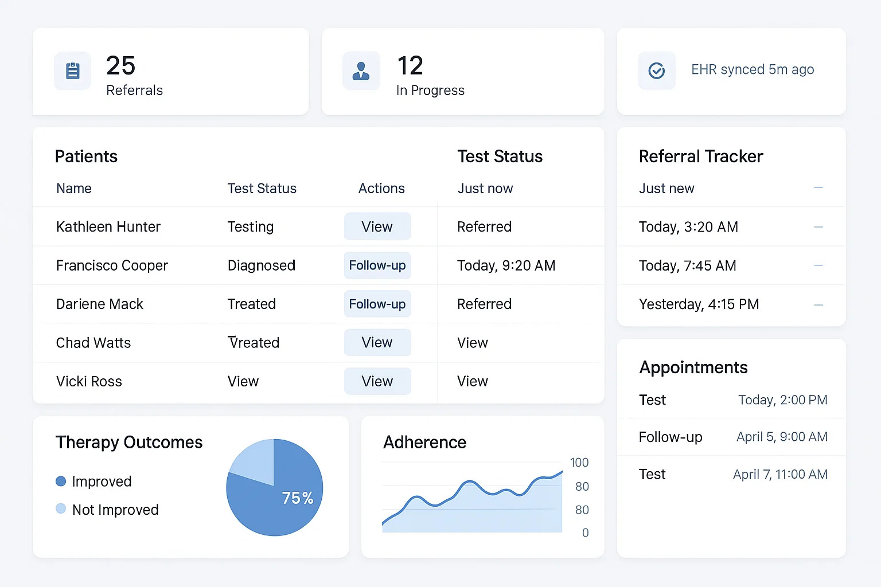Toggle the Not Improved legend dot
Viewport: 881px width, 587px height.
click(x=61, y=509)
